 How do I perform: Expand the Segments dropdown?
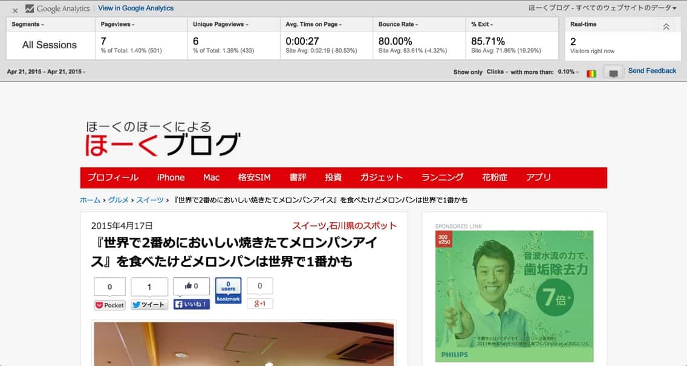tap(28, 25)
